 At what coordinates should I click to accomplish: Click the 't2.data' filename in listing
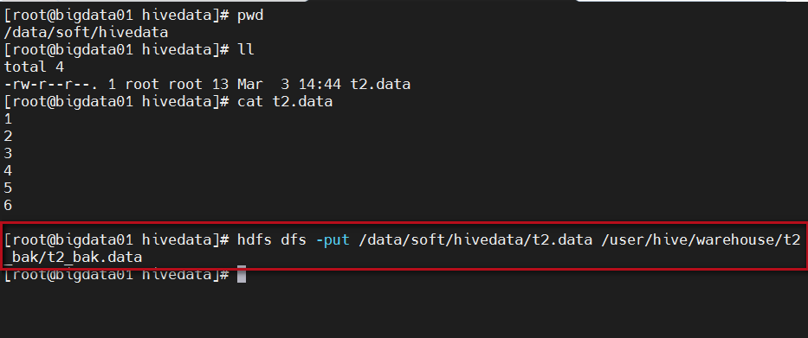(x=380, y=85)
